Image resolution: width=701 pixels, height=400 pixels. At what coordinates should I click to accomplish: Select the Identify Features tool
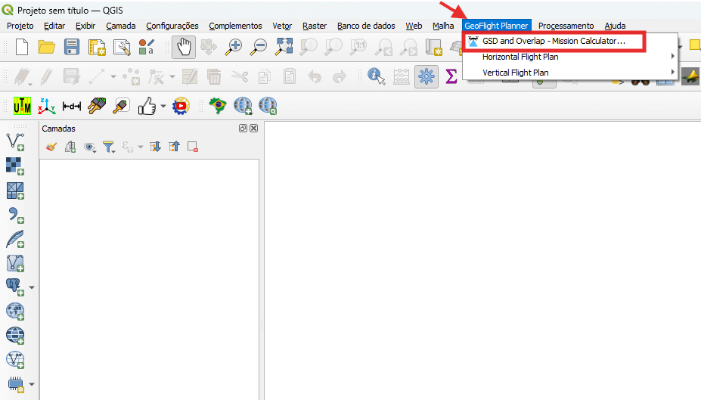coord(376,76)
